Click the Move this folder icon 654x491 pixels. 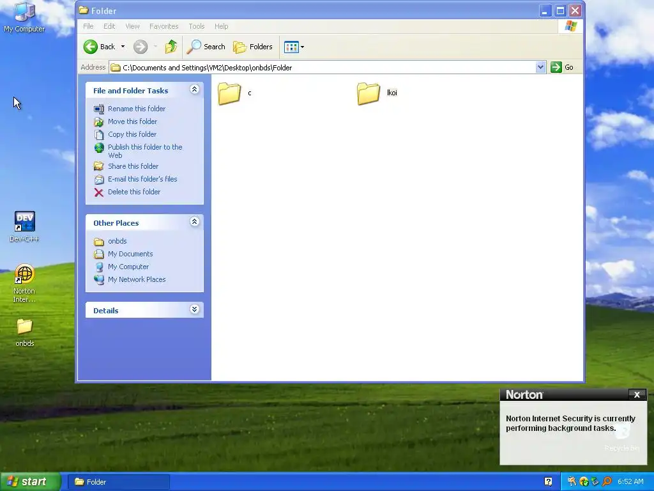tap(99, 122)
